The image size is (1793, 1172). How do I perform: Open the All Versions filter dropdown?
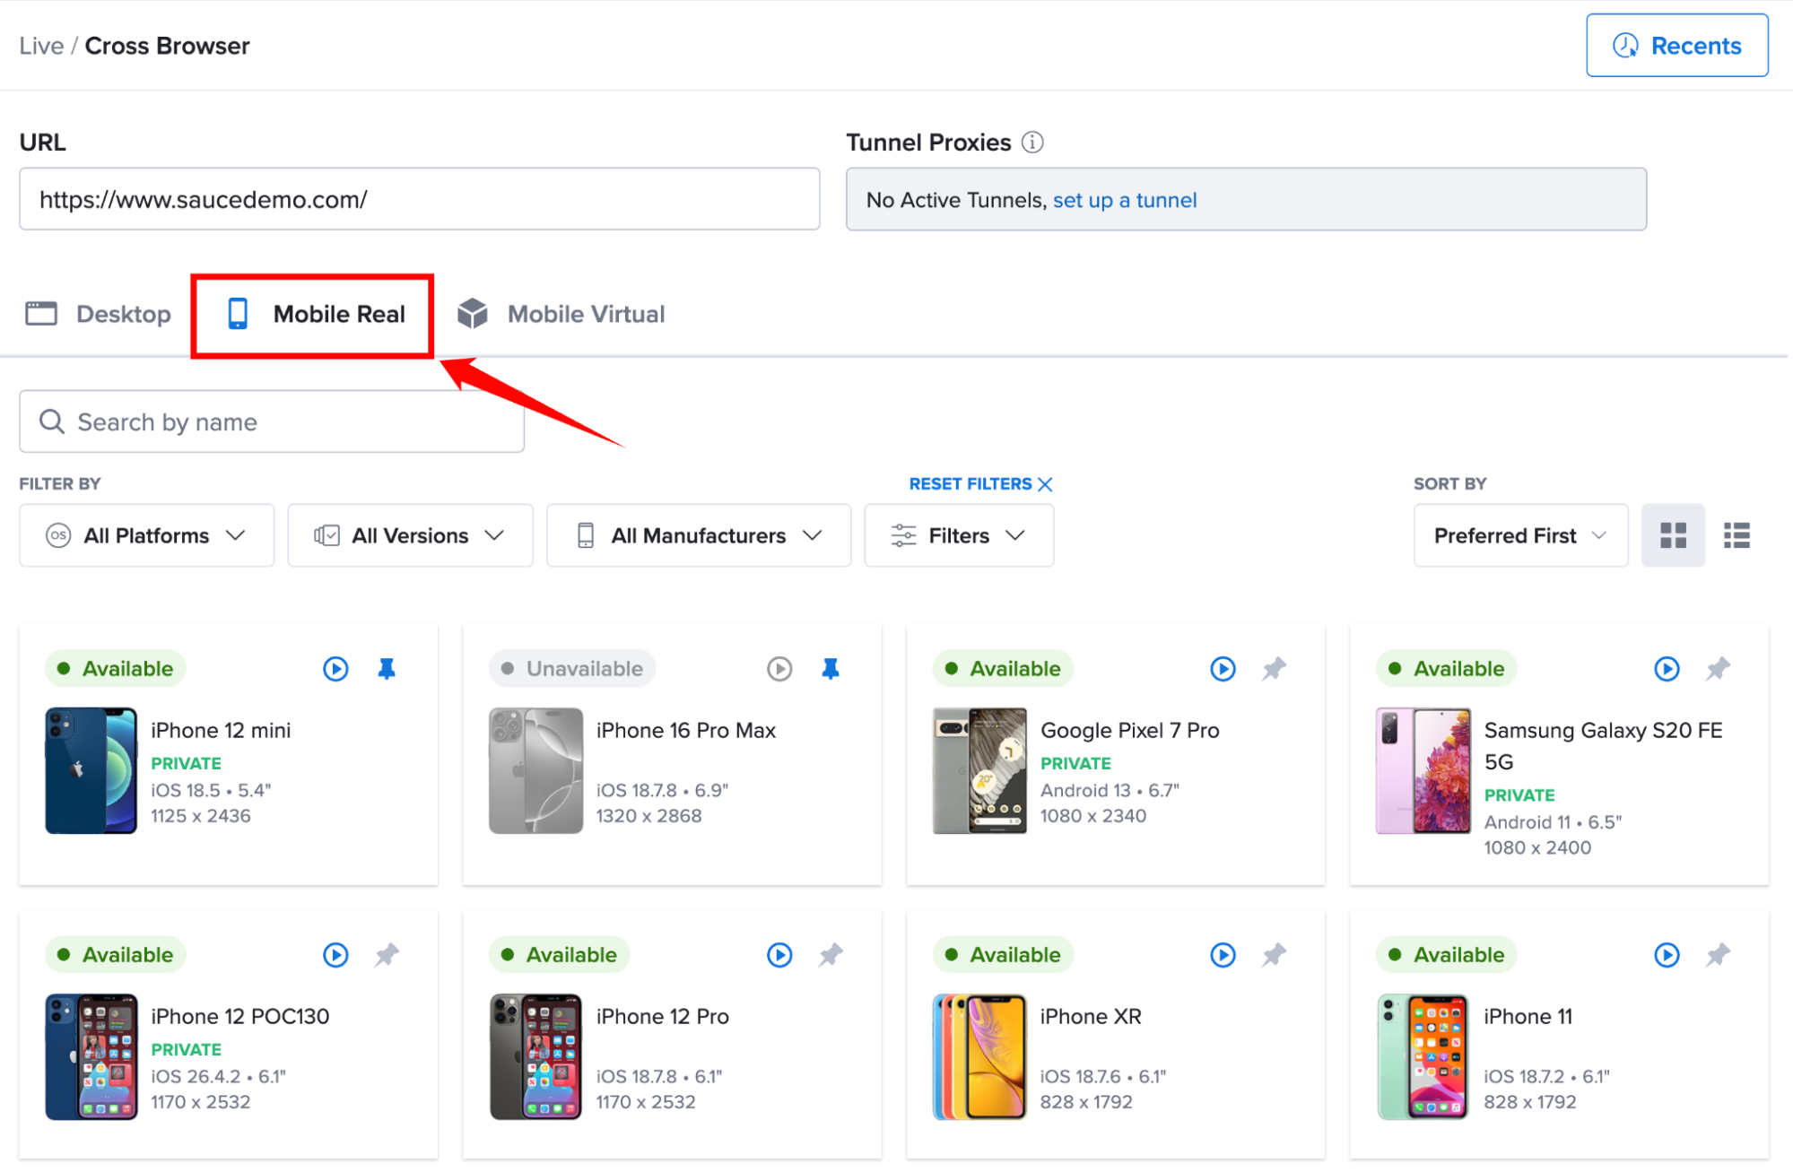[x=410, y=535]
